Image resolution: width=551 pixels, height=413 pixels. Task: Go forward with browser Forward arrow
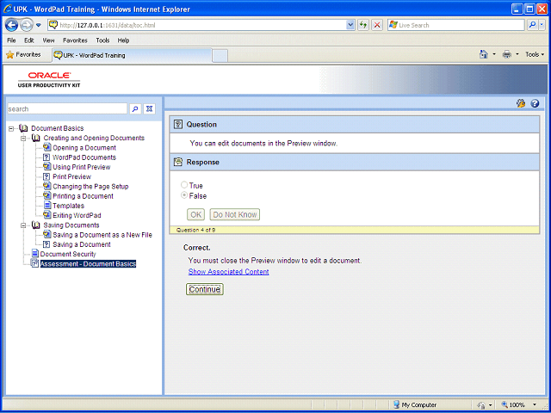coord(27,25)
